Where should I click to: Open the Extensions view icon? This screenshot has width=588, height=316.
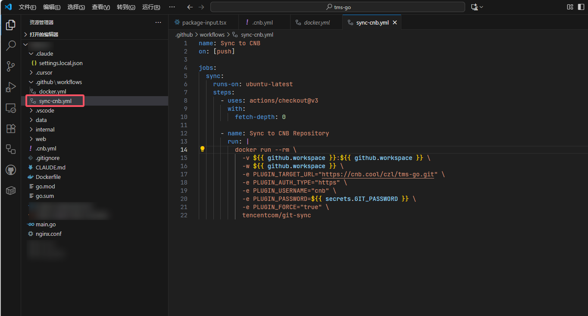point(11,128)
